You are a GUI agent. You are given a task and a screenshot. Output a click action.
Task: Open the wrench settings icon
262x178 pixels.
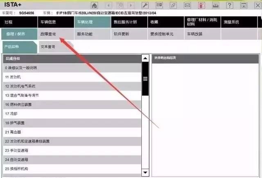point(145,5)
